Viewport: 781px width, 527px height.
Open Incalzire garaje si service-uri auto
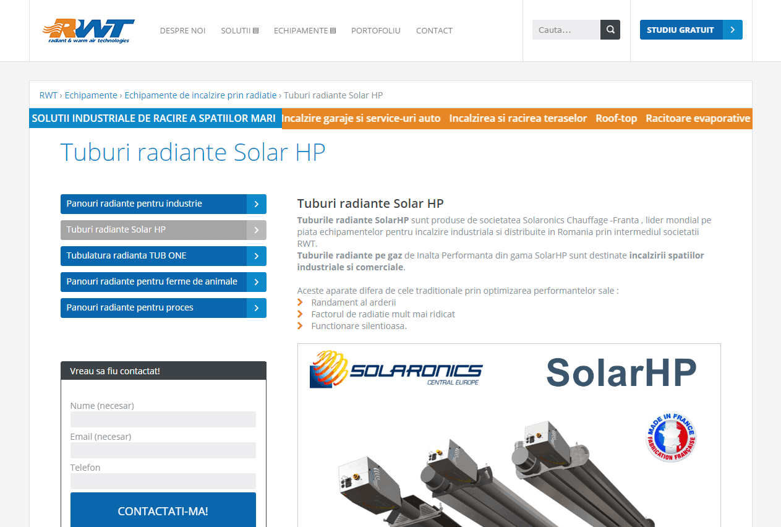click(x=361, y=118)
